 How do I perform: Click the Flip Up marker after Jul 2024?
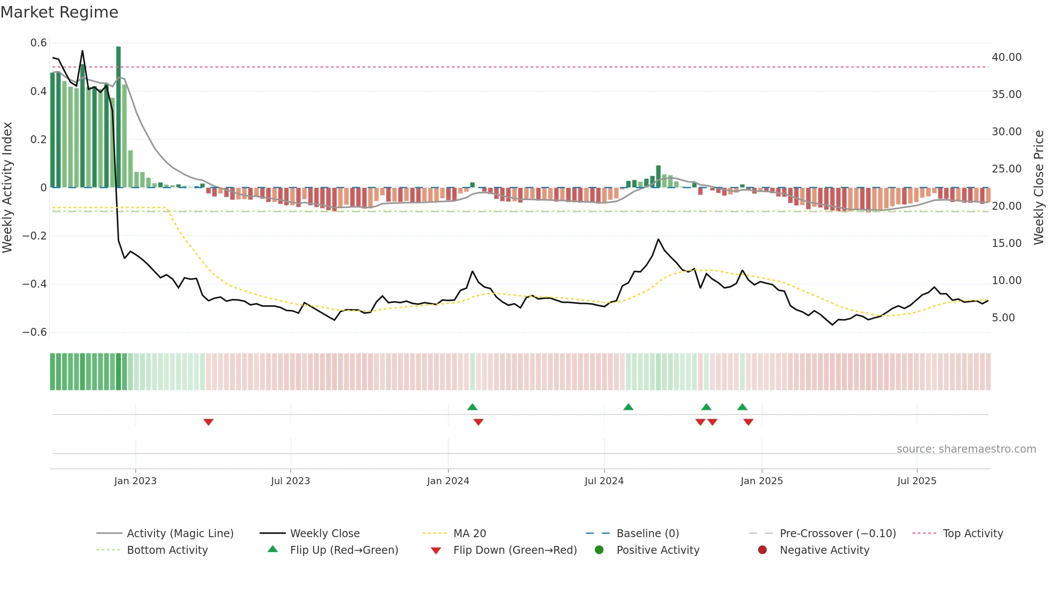pos(628,407)
